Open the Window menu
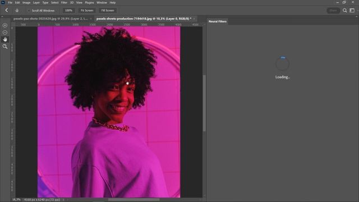Screen dimensions: 359x202 102,2
